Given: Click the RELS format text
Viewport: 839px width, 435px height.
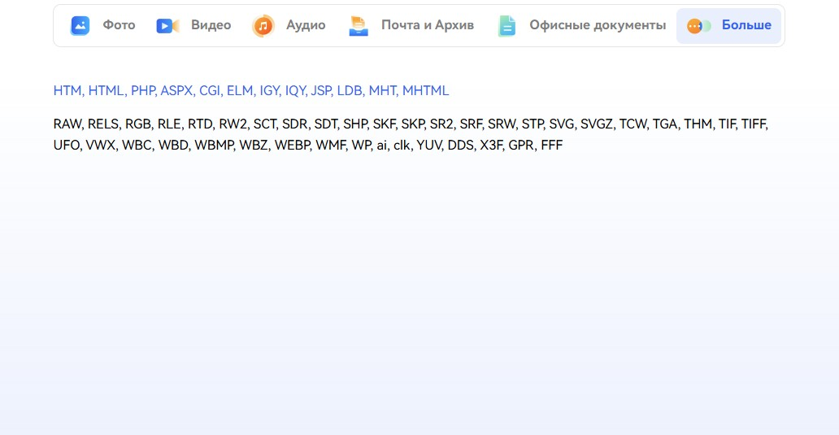Looking at the screenshot, I should point(102,124).
